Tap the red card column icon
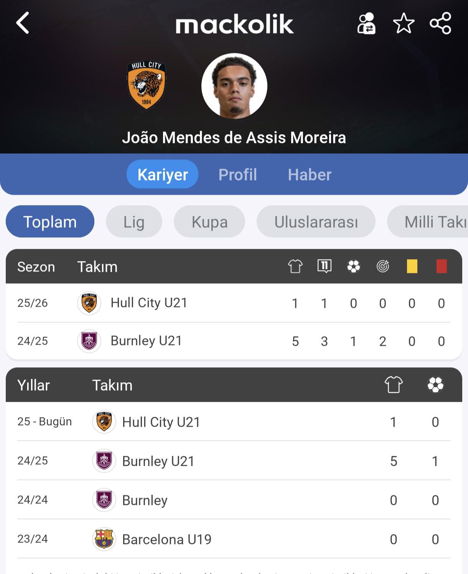 442,266
